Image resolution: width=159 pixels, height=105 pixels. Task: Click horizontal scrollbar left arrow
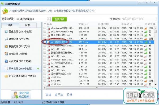pos(44,88)
